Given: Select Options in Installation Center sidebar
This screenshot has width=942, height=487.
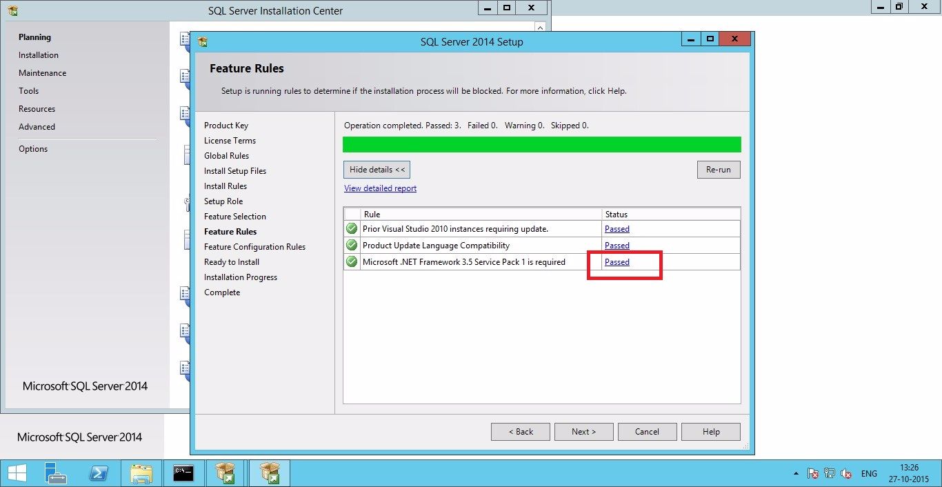Looking at the screenshot, I should click(x=33, y=149).
